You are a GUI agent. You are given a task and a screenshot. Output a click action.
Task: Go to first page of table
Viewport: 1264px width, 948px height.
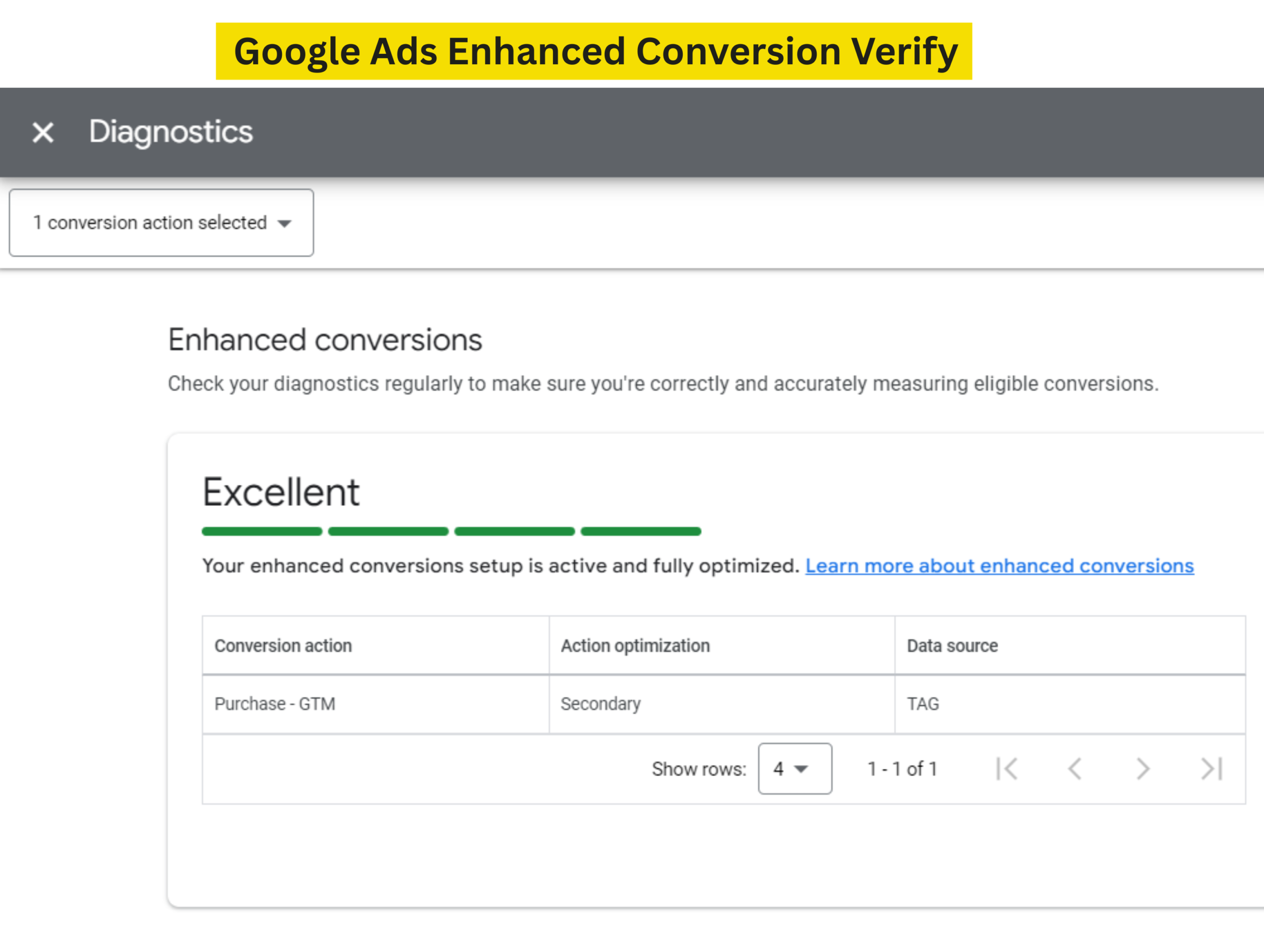[1007, 769]
